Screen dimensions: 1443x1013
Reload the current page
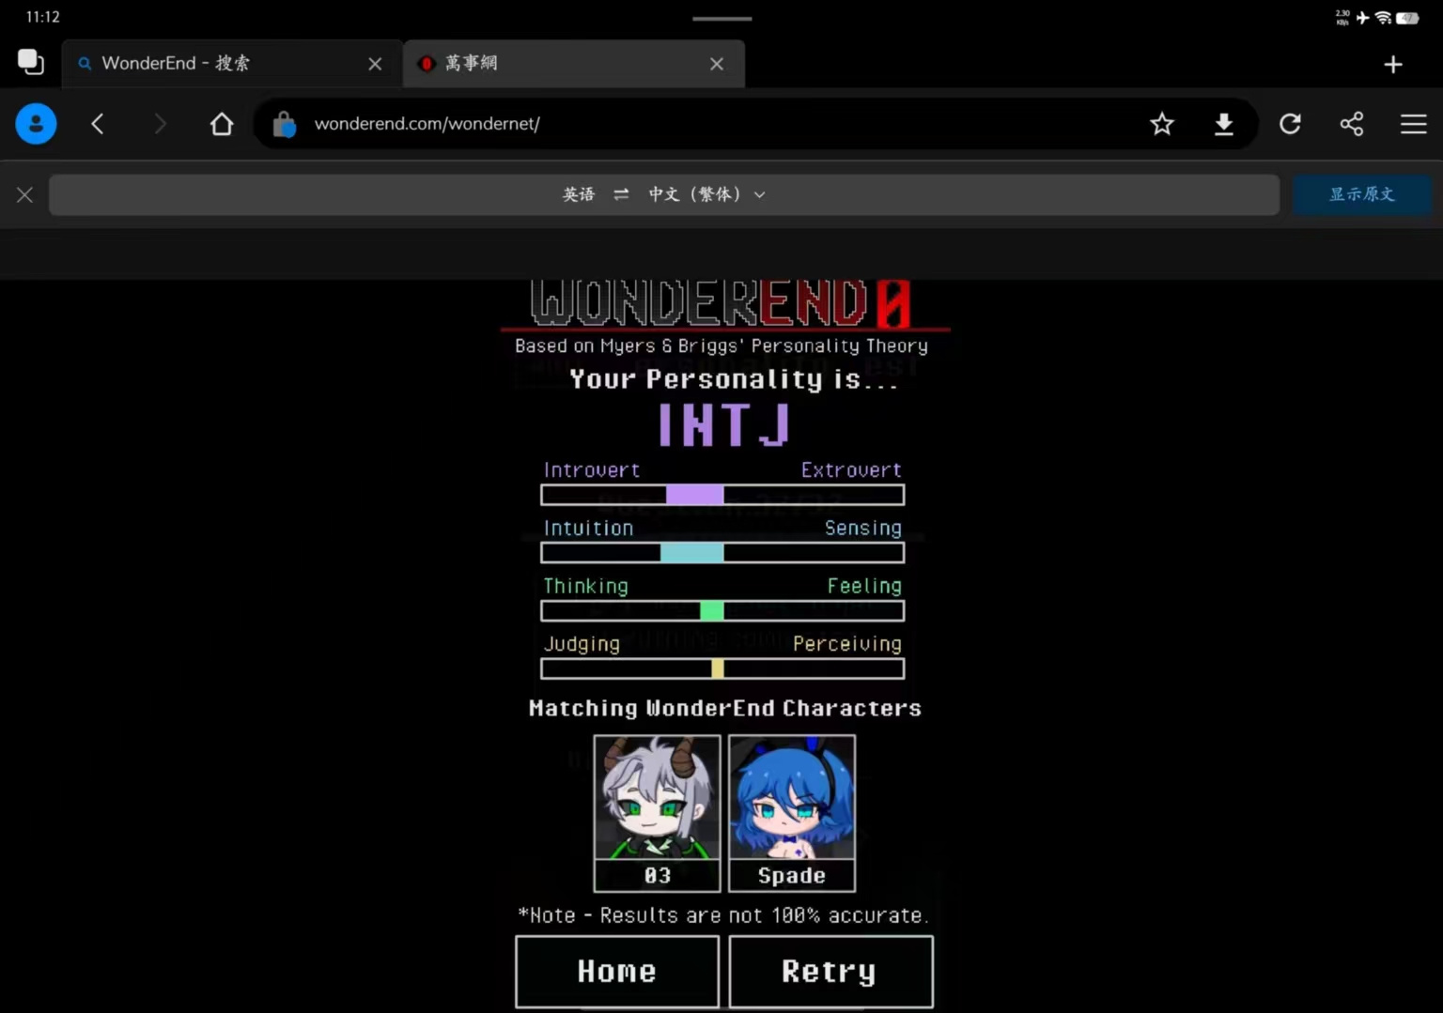(x=1290, y=124)
